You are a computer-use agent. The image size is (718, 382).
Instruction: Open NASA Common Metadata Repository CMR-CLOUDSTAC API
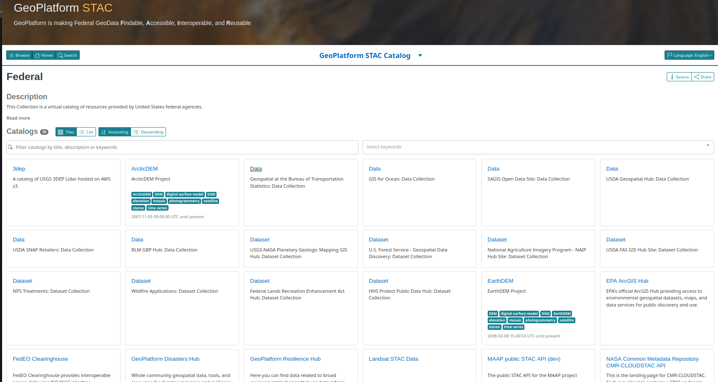pyautogui.click(x=652, y=362)
